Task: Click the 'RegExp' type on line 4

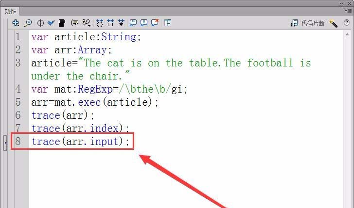Action: point(95,89)
